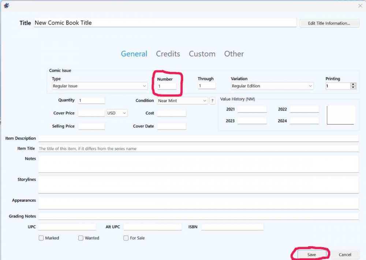Click the issue Number input field
Screen dimensions: 366x260
tap(167, 86)
